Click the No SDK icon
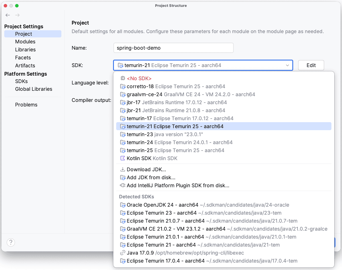342x270 pixels. click(123, 78)
